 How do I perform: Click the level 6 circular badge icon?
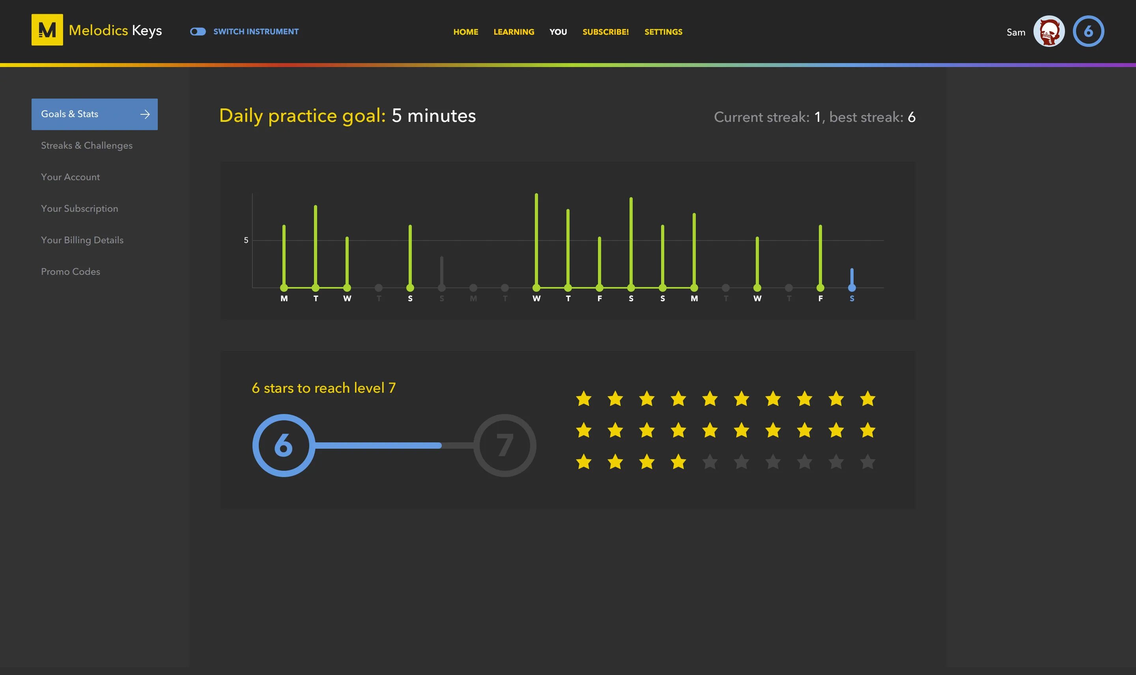coord(1089,30)
